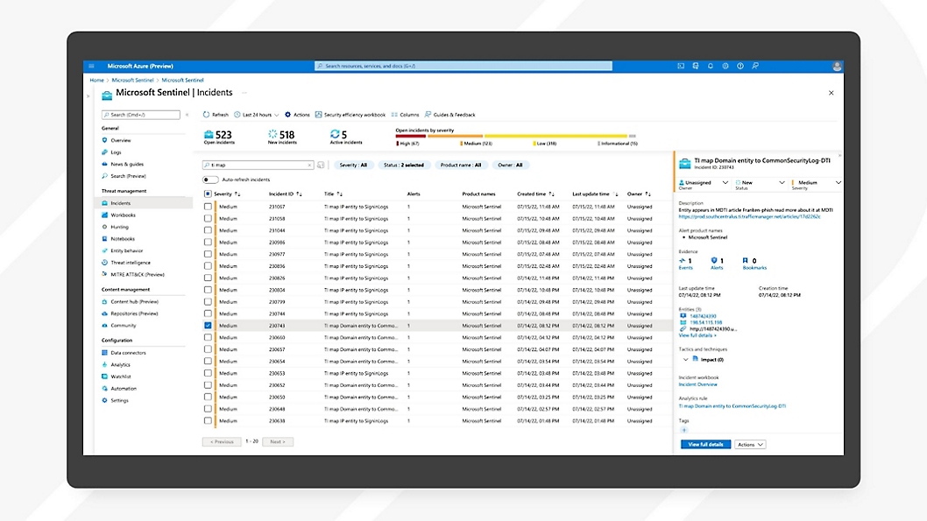Viewport: 927px width, 521px height.
Task: Open the Azure portal hamburger menu
Action: 91,66
